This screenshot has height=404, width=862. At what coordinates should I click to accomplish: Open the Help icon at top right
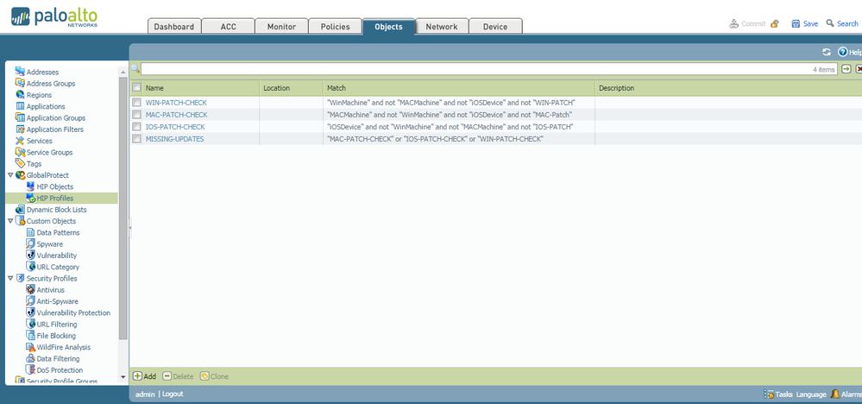(842, 52)
